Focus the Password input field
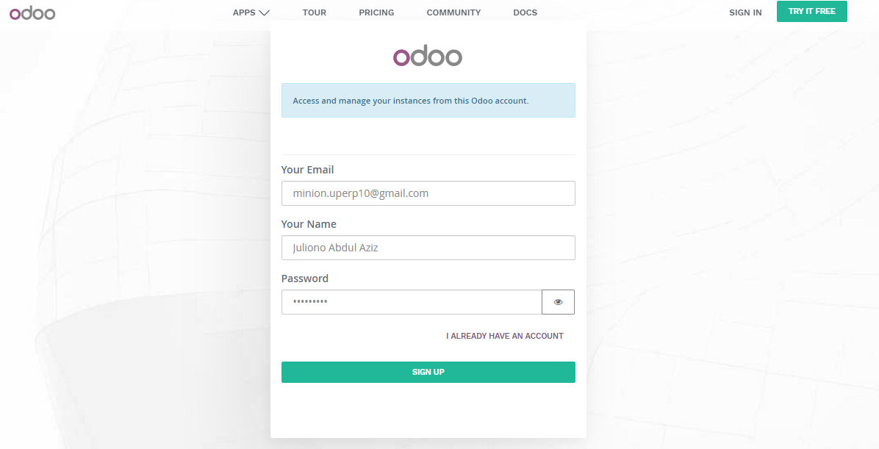The image size is (879, 449). [x=412, y=302]
